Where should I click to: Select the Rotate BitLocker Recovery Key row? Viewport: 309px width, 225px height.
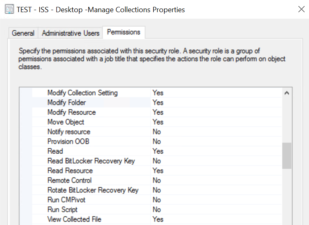(x=157, y=190)
